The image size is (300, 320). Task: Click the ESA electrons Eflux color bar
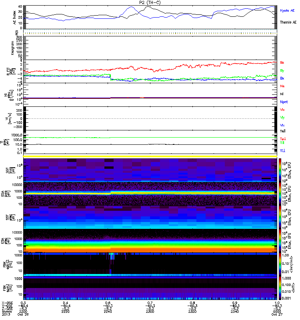pos(280,241)
